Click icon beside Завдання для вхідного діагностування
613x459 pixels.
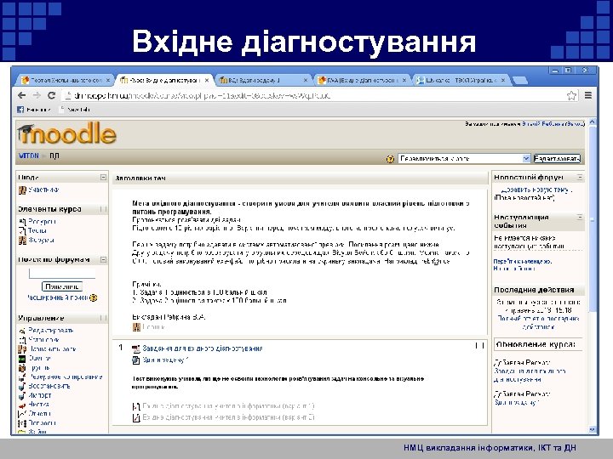click(136, 349)
